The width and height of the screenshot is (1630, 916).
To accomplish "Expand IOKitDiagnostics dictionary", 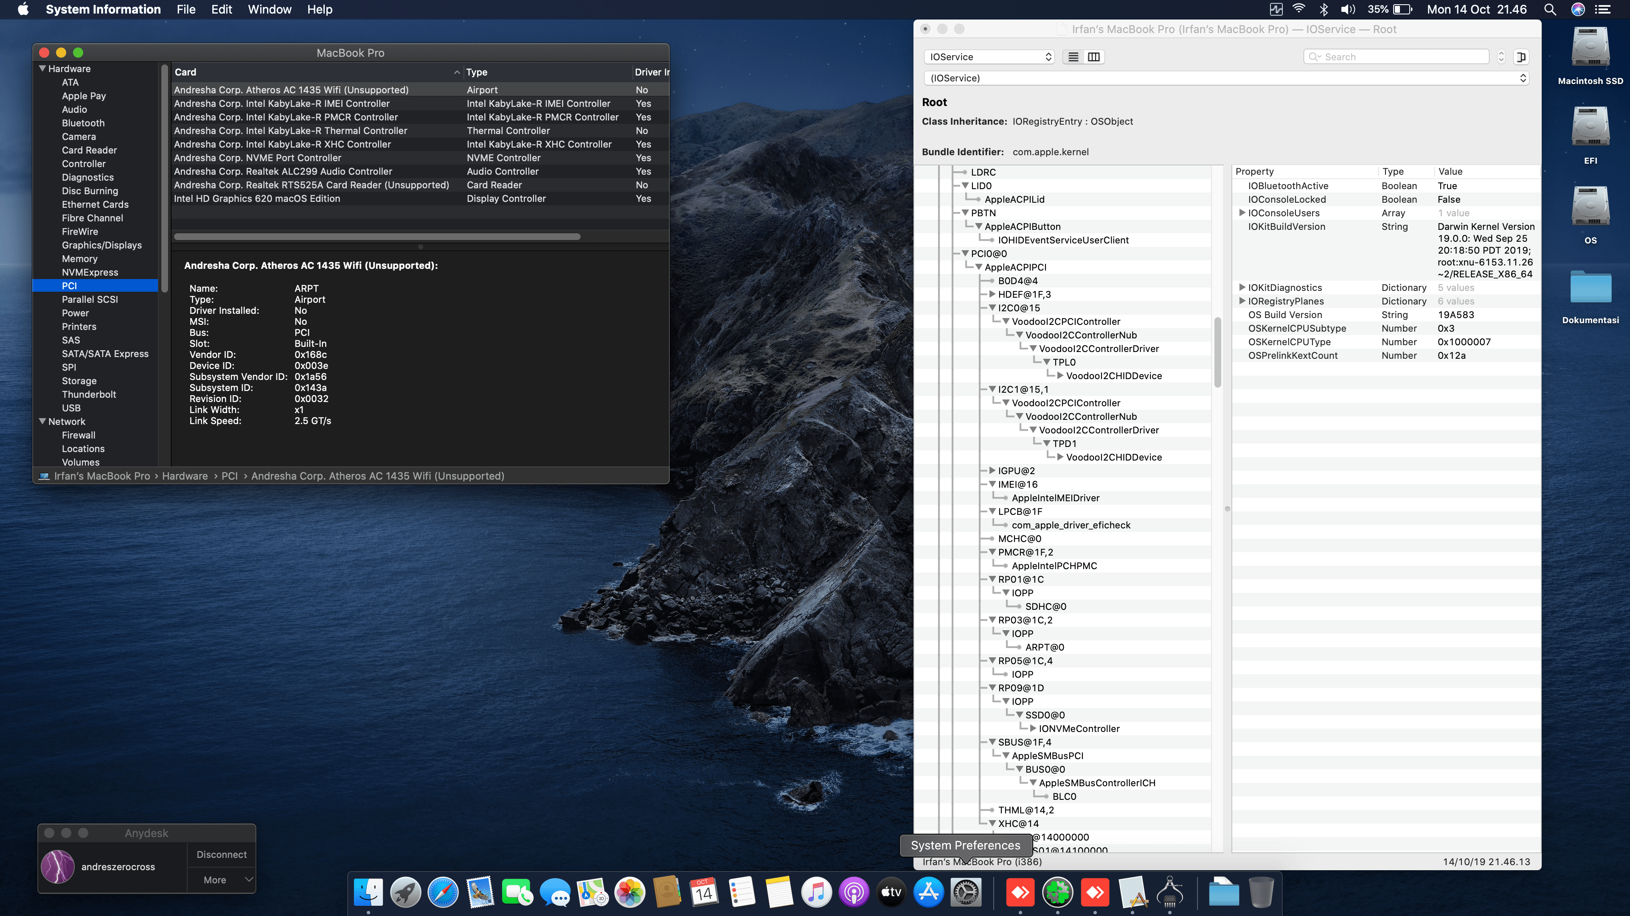I will (1242, 288).
